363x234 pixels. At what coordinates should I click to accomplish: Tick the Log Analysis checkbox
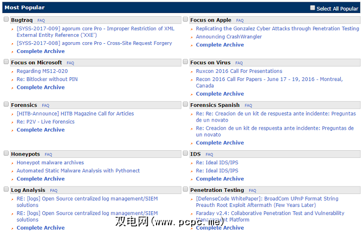(x=7, y=189)
